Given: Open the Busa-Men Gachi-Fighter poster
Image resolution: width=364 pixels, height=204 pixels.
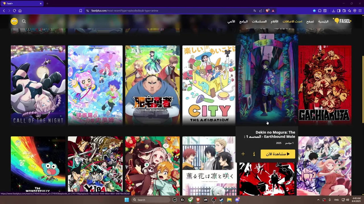Looking at the screenshot, I should 152,85.
